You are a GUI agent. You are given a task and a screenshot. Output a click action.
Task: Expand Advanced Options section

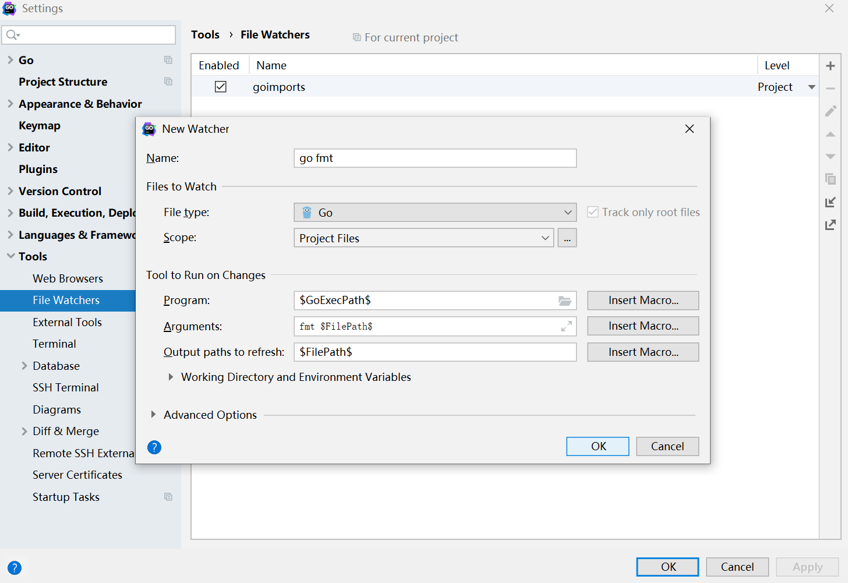click(153, 415)
